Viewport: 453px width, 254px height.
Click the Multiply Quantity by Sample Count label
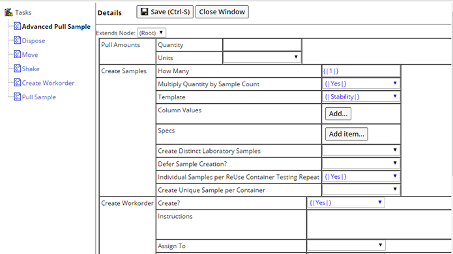[x=209, y=84]
